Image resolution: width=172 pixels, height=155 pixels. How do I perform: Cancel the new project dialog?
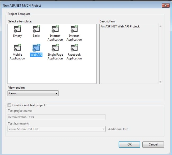click(153, 144)
